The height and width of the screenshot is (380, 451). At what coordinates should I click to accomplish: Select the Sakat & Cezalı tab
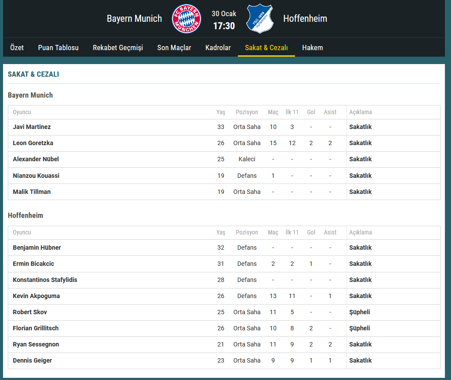pyautogui.click(x=266, y=47)
